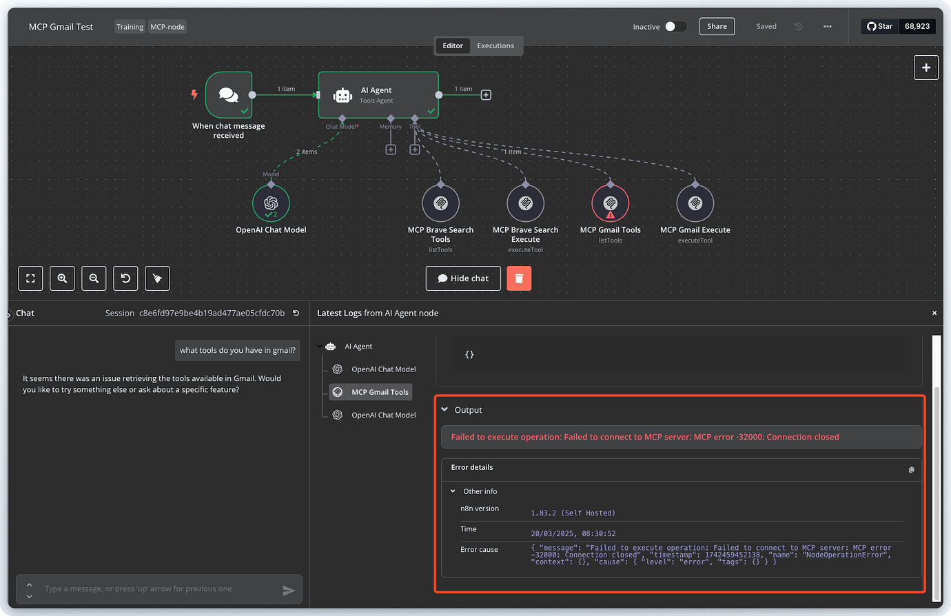Click the red trash icon to clear chat
This screenshot has height=616, width=951.
click(519, 278)
